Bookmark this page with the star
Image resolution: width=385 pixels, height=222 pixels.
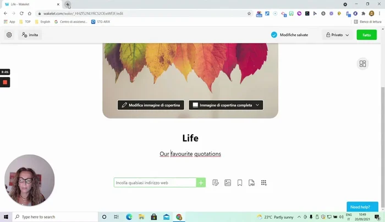(x=249, y=14)
